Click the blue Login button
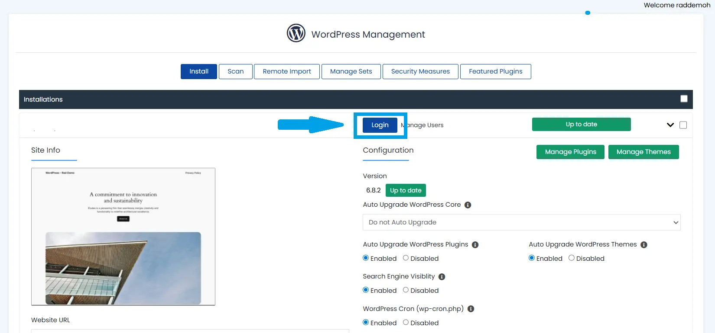 click(380, 125)
